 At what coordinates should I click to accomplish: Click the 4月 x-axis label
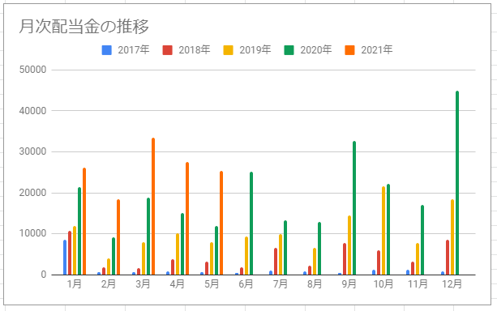point(178,284)
